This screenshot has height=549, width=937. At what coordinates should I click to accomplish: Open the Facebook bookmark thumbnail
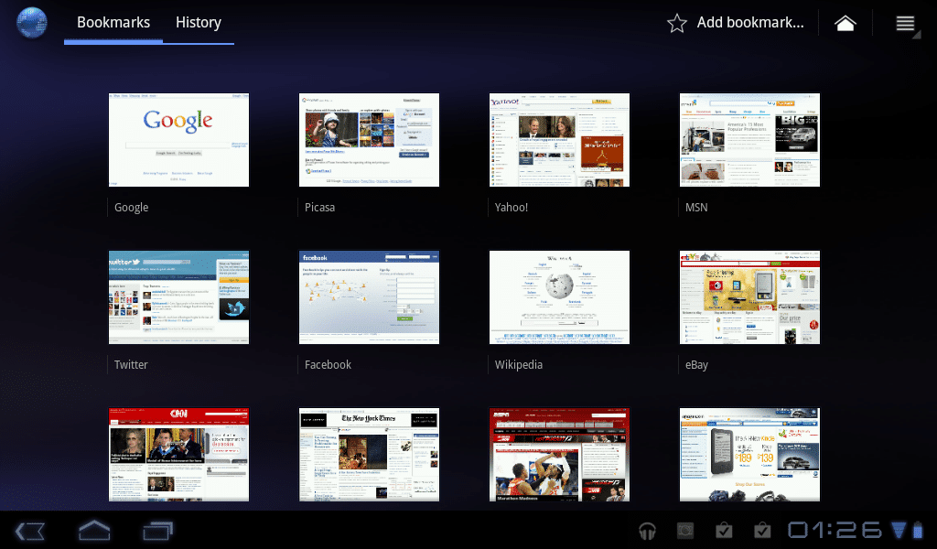click(x=369, y=296)
